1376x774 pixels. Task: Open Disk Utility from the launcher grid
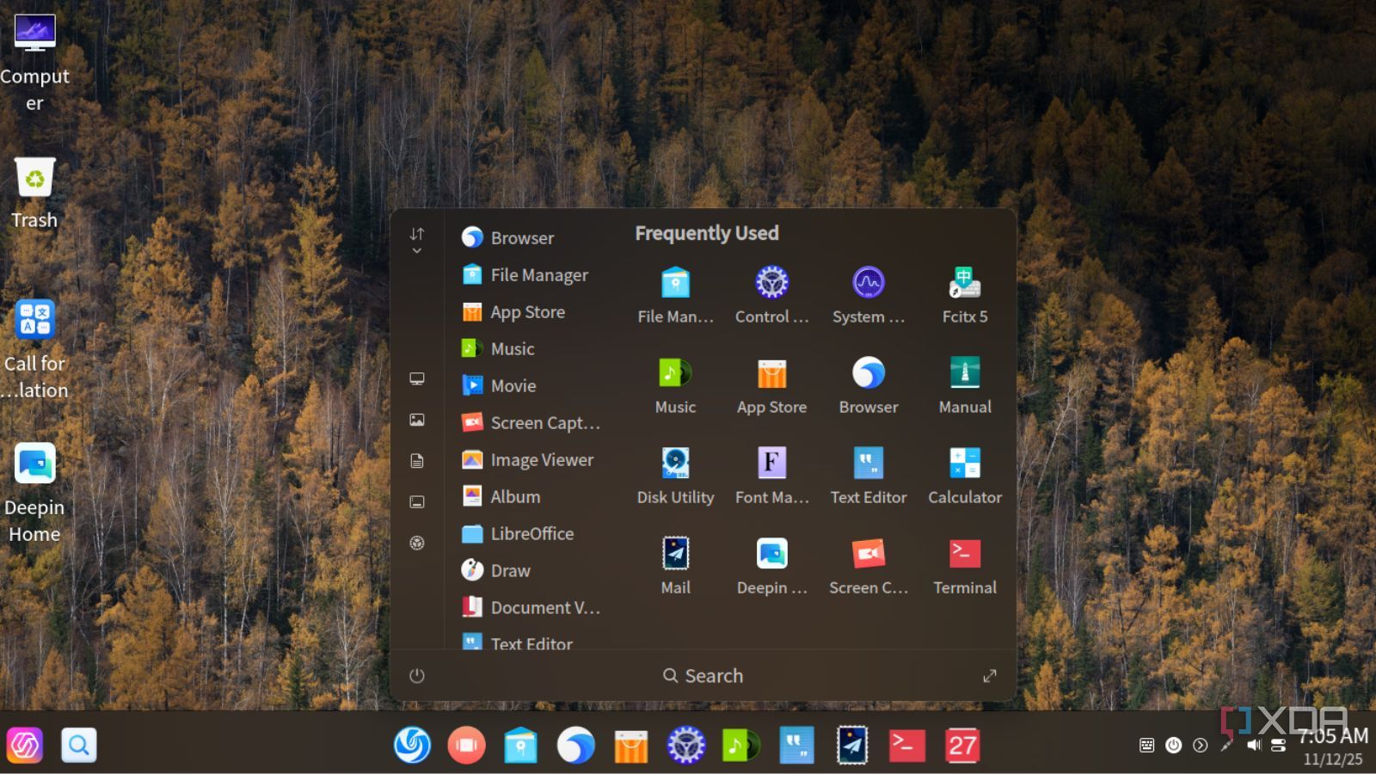[675, 475]
